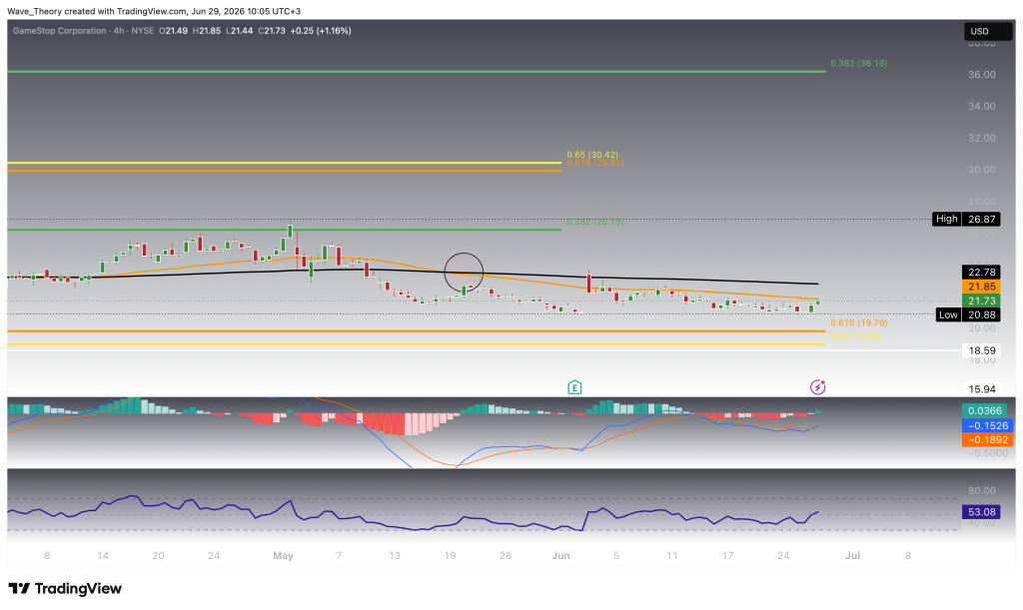This screenshot has width=1023, height=610.
Task: Select the High 26.87 price label
Action: (966, 219)
